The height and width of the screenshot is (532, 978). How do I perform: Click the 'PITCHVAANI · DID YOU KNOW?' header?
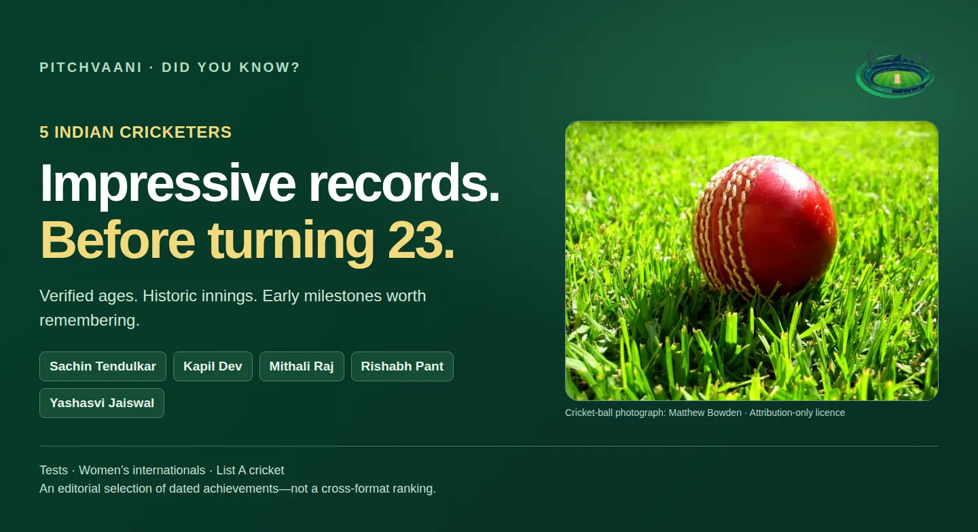coord(170,67)
